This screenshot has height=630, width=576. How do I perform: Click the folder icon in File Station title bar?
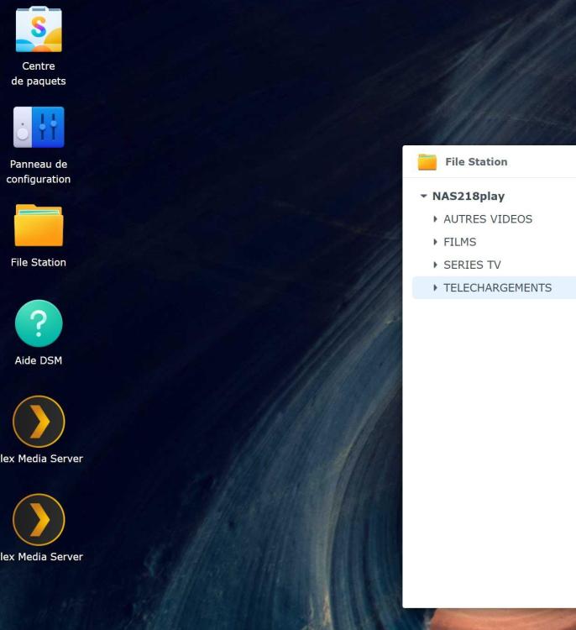427,162
